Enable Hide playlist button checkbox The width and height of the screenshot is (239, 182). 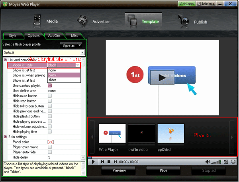50,116
